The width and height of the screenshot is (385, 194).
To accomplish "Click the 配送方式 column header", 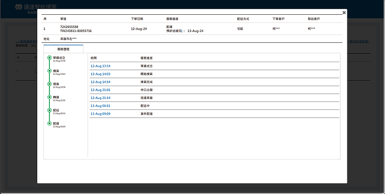I will 243,19.
